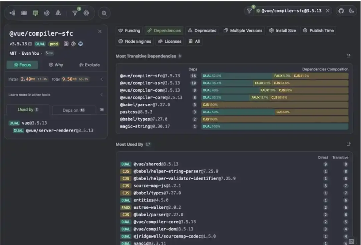Select the Publish Time report tab
361x245 pixels.
(319, 30)
